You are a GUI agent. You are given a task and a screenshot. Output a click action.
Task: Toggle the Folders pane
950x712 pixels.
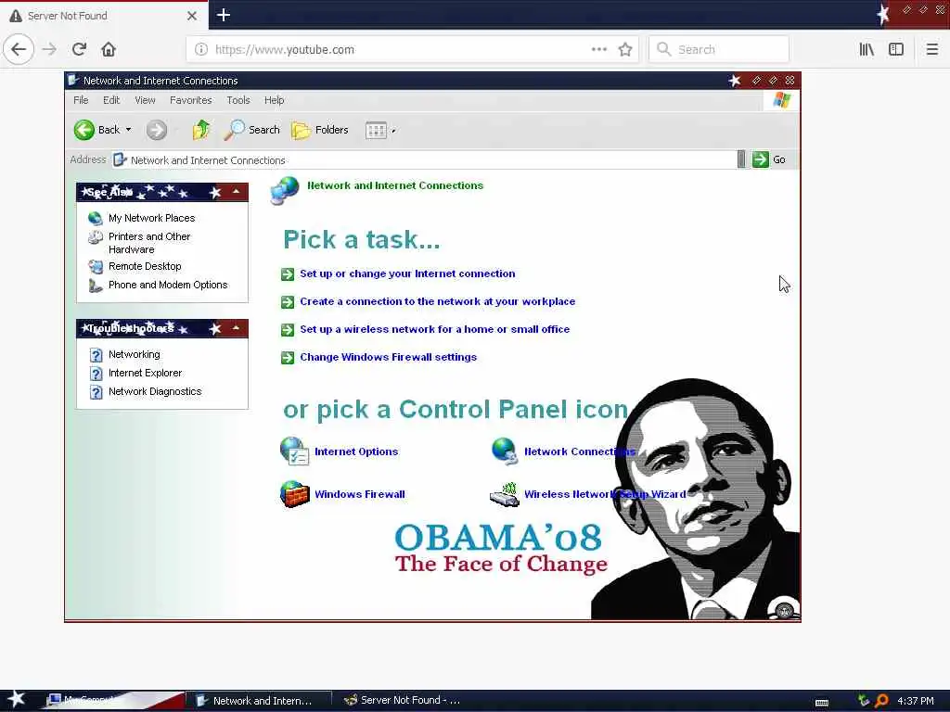coord(320,130)
